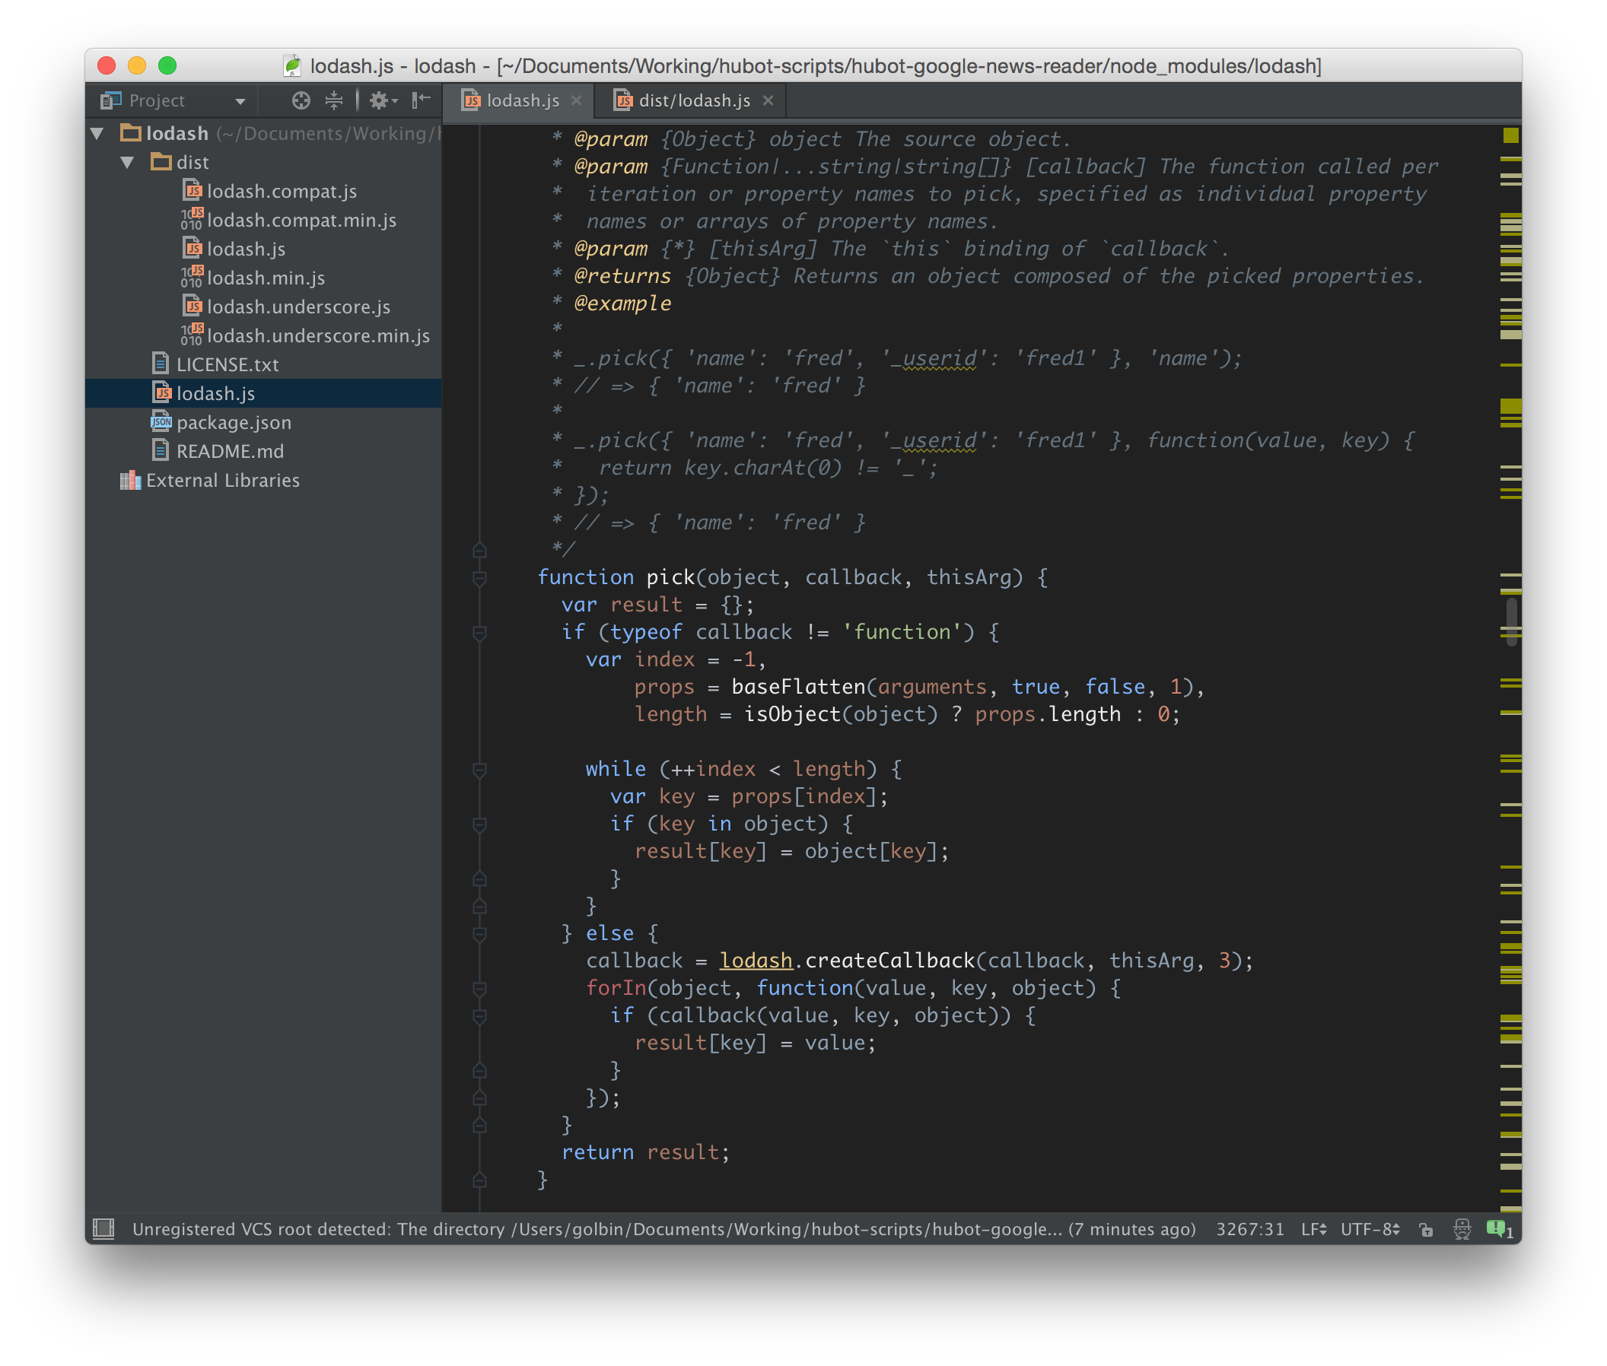Viewport: 1607px width, 1366px height.
Task: Fold the else block gutter marker
Action: point(479,934)
